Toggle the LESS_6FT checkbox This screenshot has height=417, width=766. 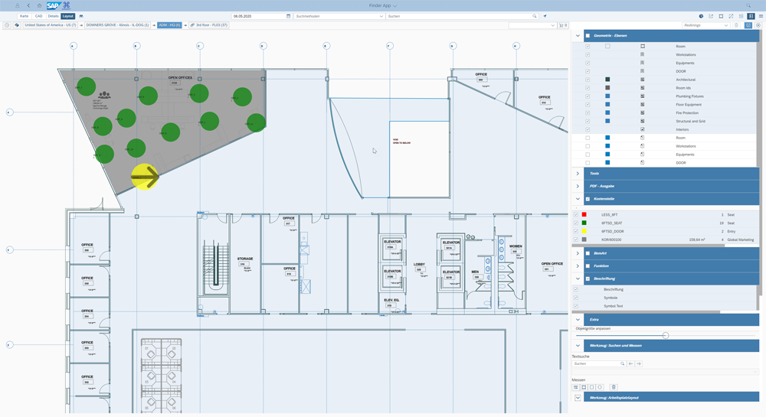point(576,214)
